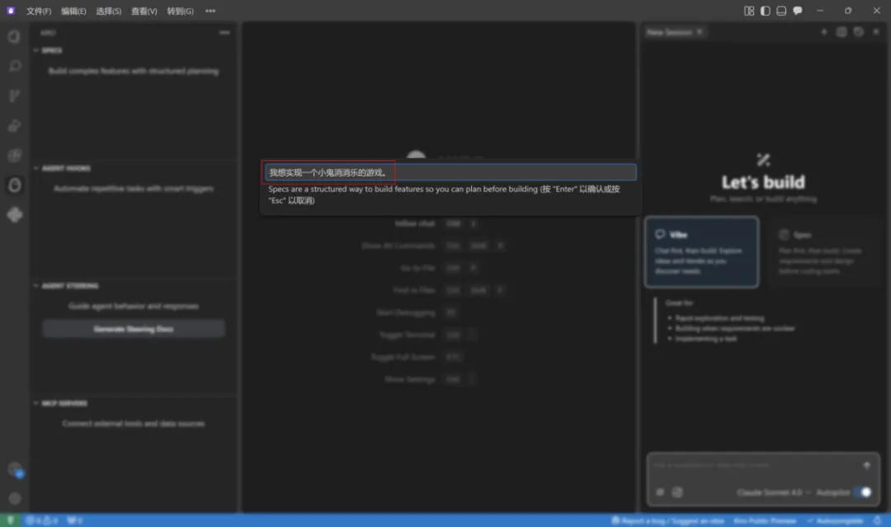Viewport: 891px width, 527px height.
Task: Select the Kiro ghost icon in activity bar
Action: (14, 185)
